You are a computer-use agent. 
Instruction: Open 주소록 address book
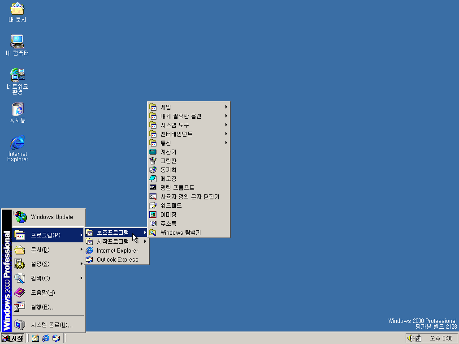(189, 224)
